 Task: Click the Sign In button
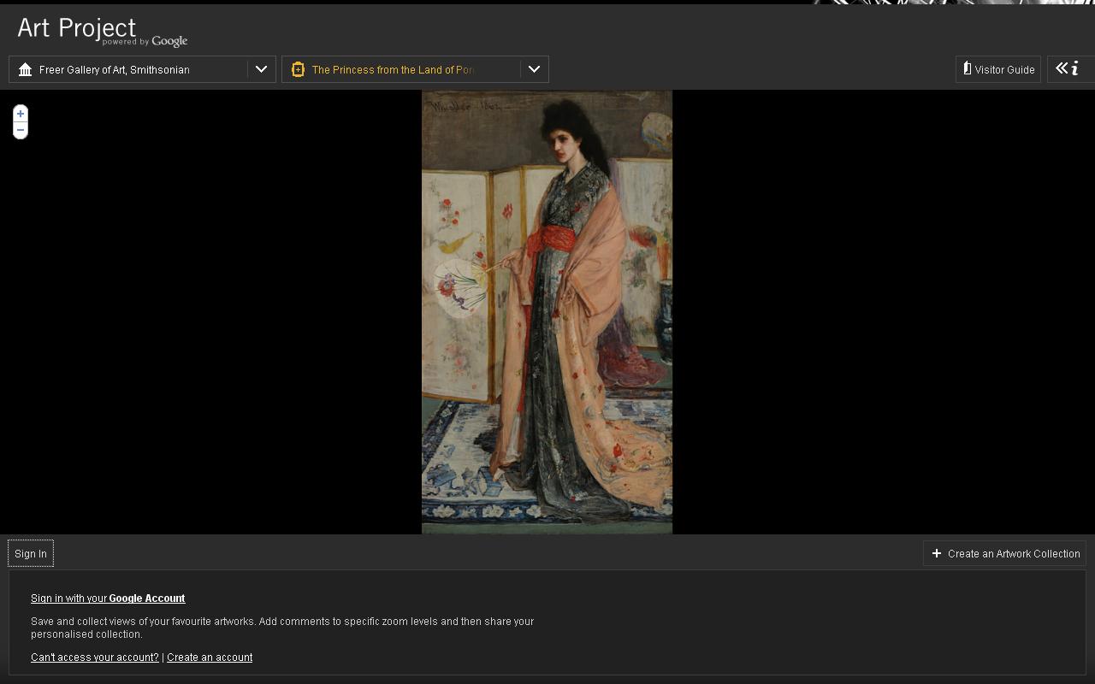31,553
